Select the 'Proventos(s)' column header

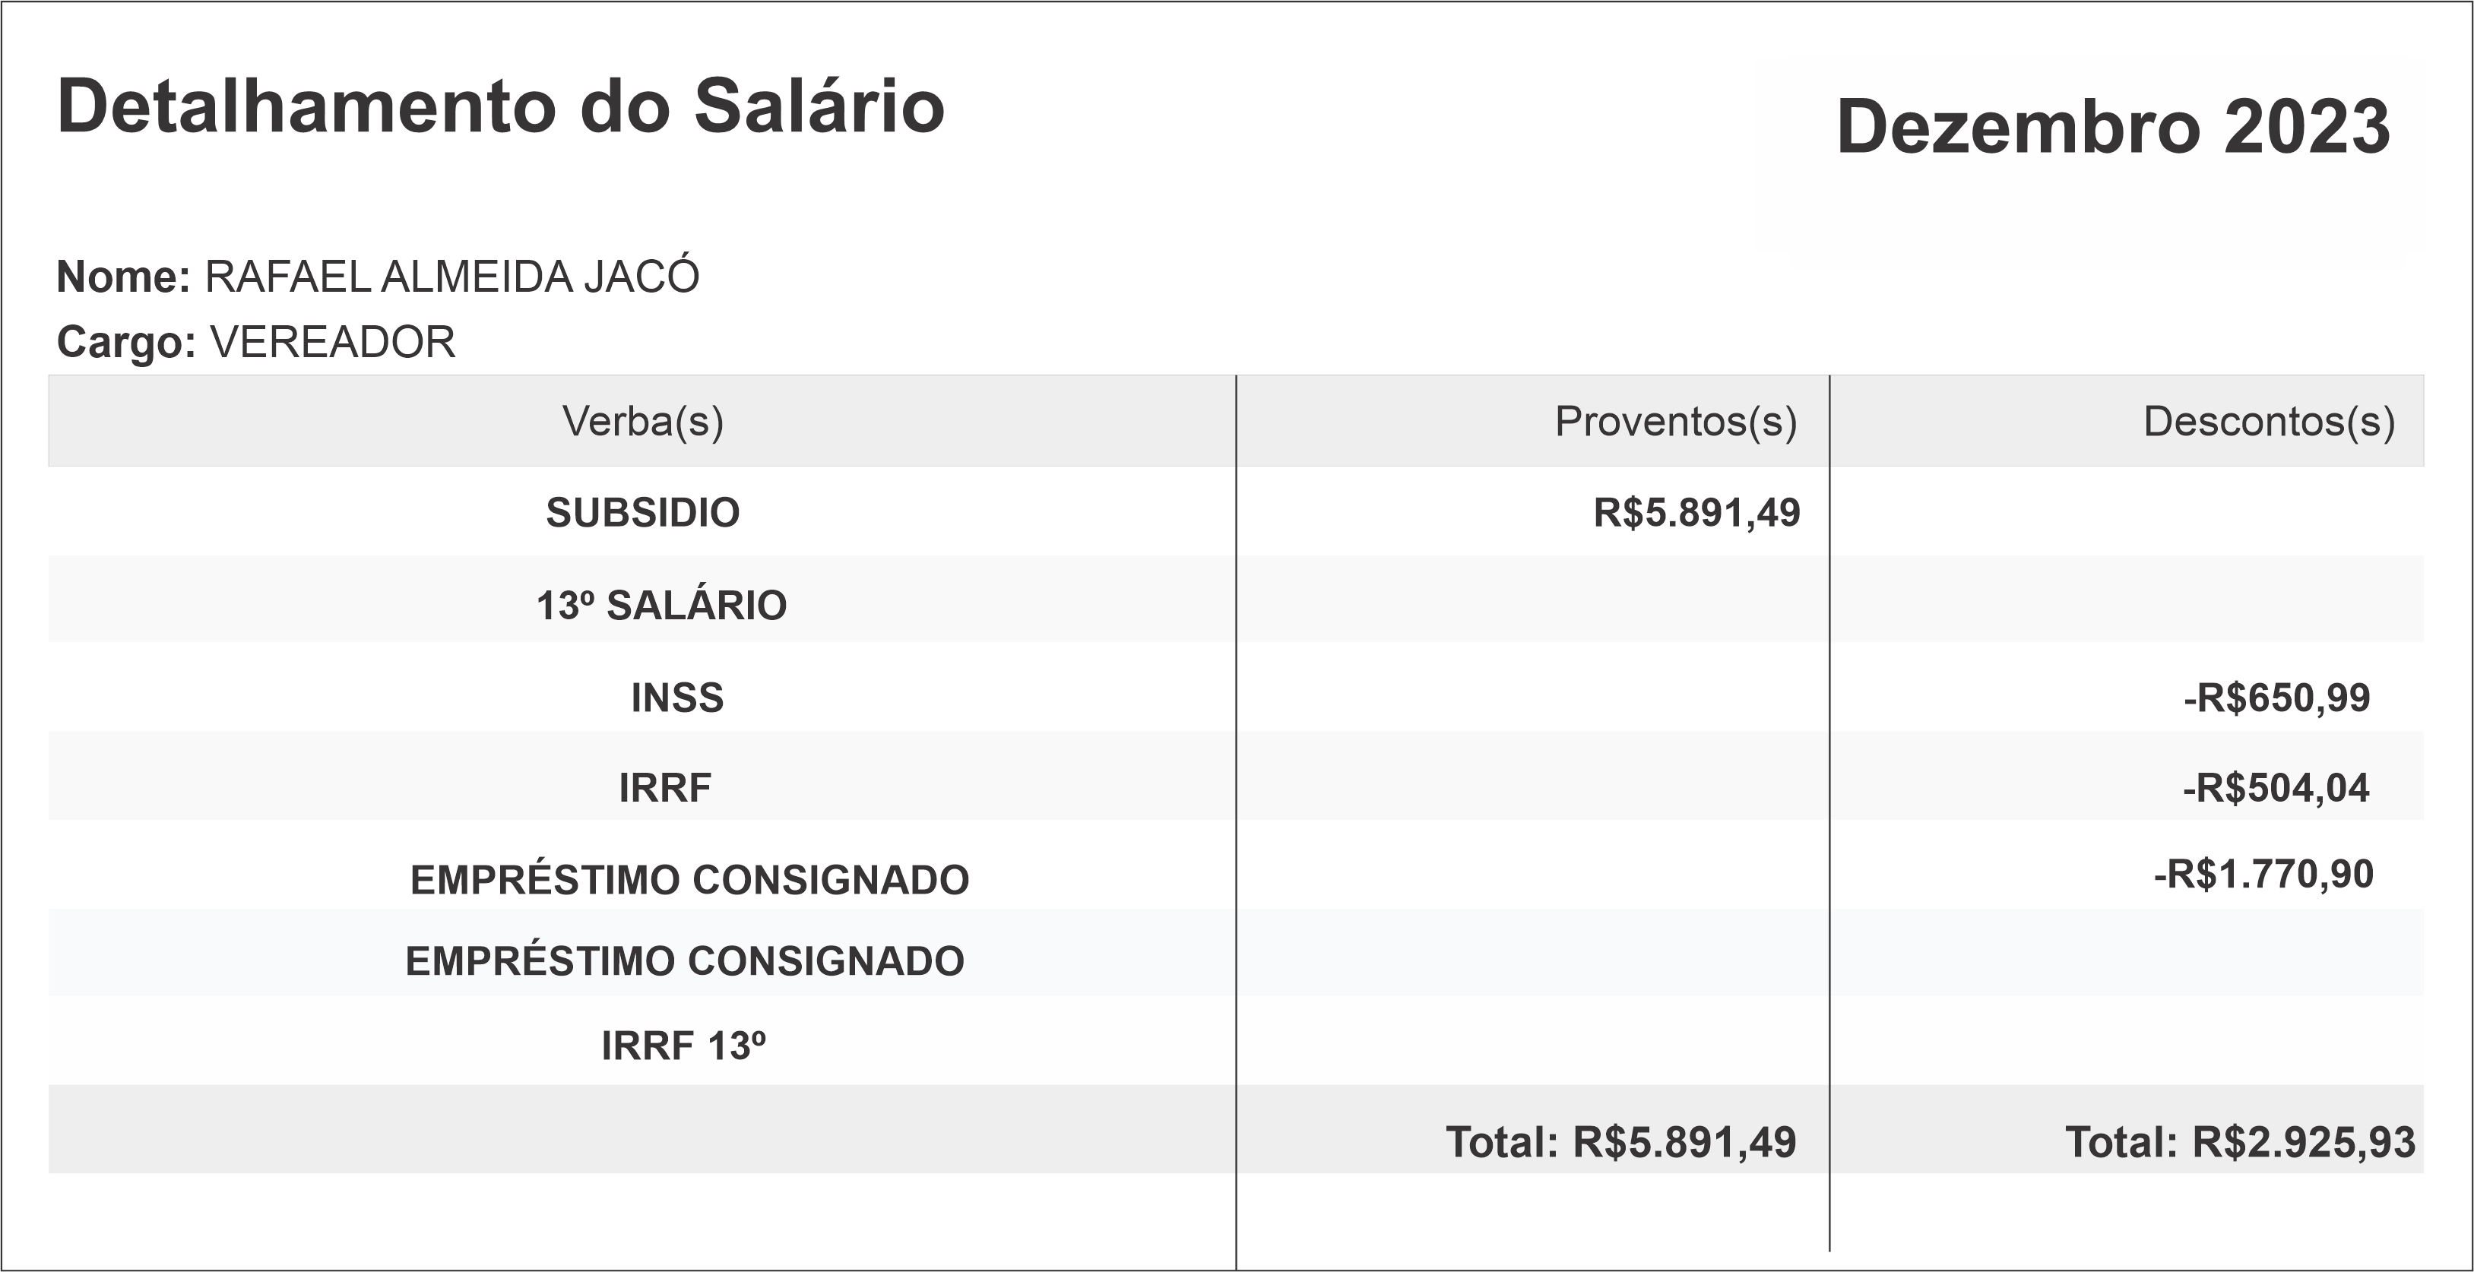coord(1675,422)
